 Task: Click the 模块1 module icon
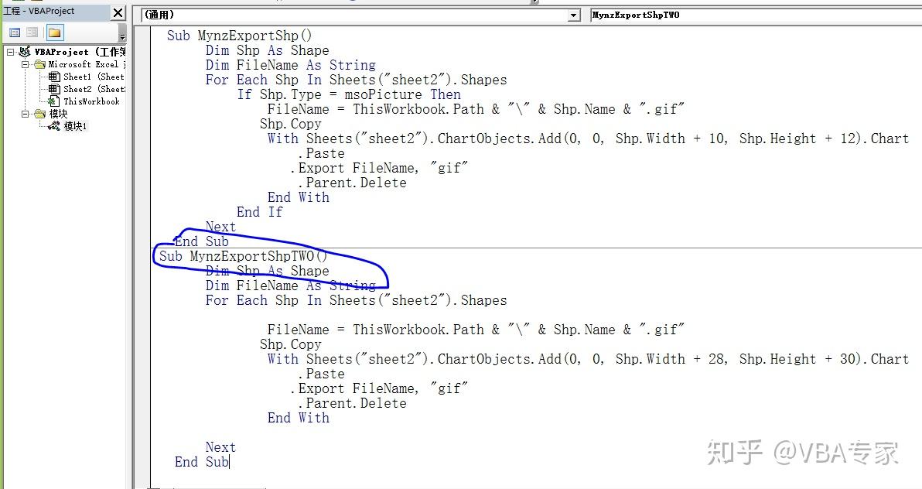pos(54,126)
